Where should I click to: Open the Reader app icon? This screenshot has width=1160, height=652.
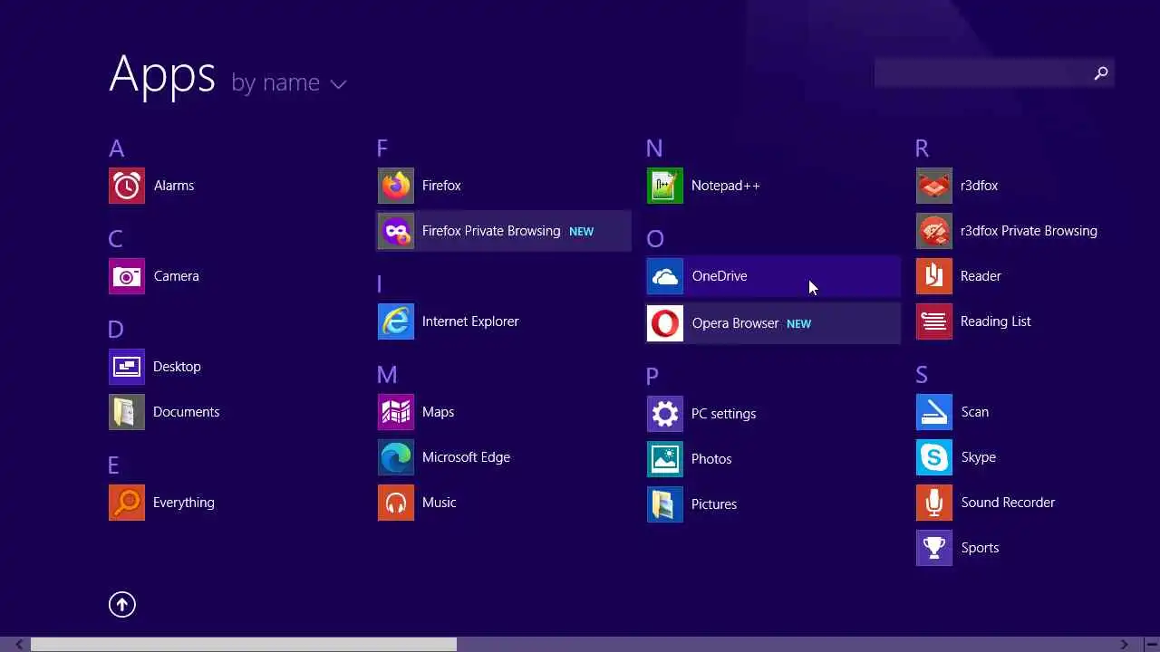click(x=934, y=276)
